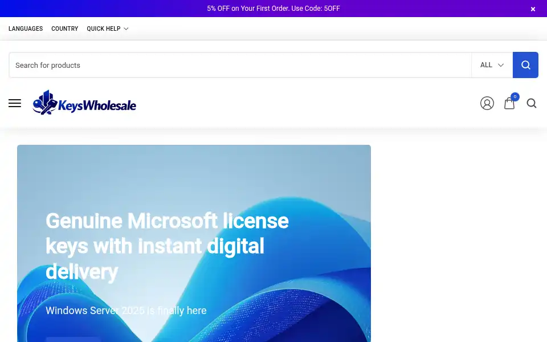Open the shopping cart bag icon
Screen dimensions: 547x342
[509, 103]
